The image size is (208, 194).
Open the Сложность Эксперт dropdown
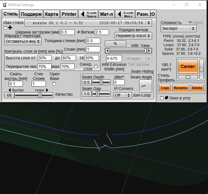(x=178, y=28)
